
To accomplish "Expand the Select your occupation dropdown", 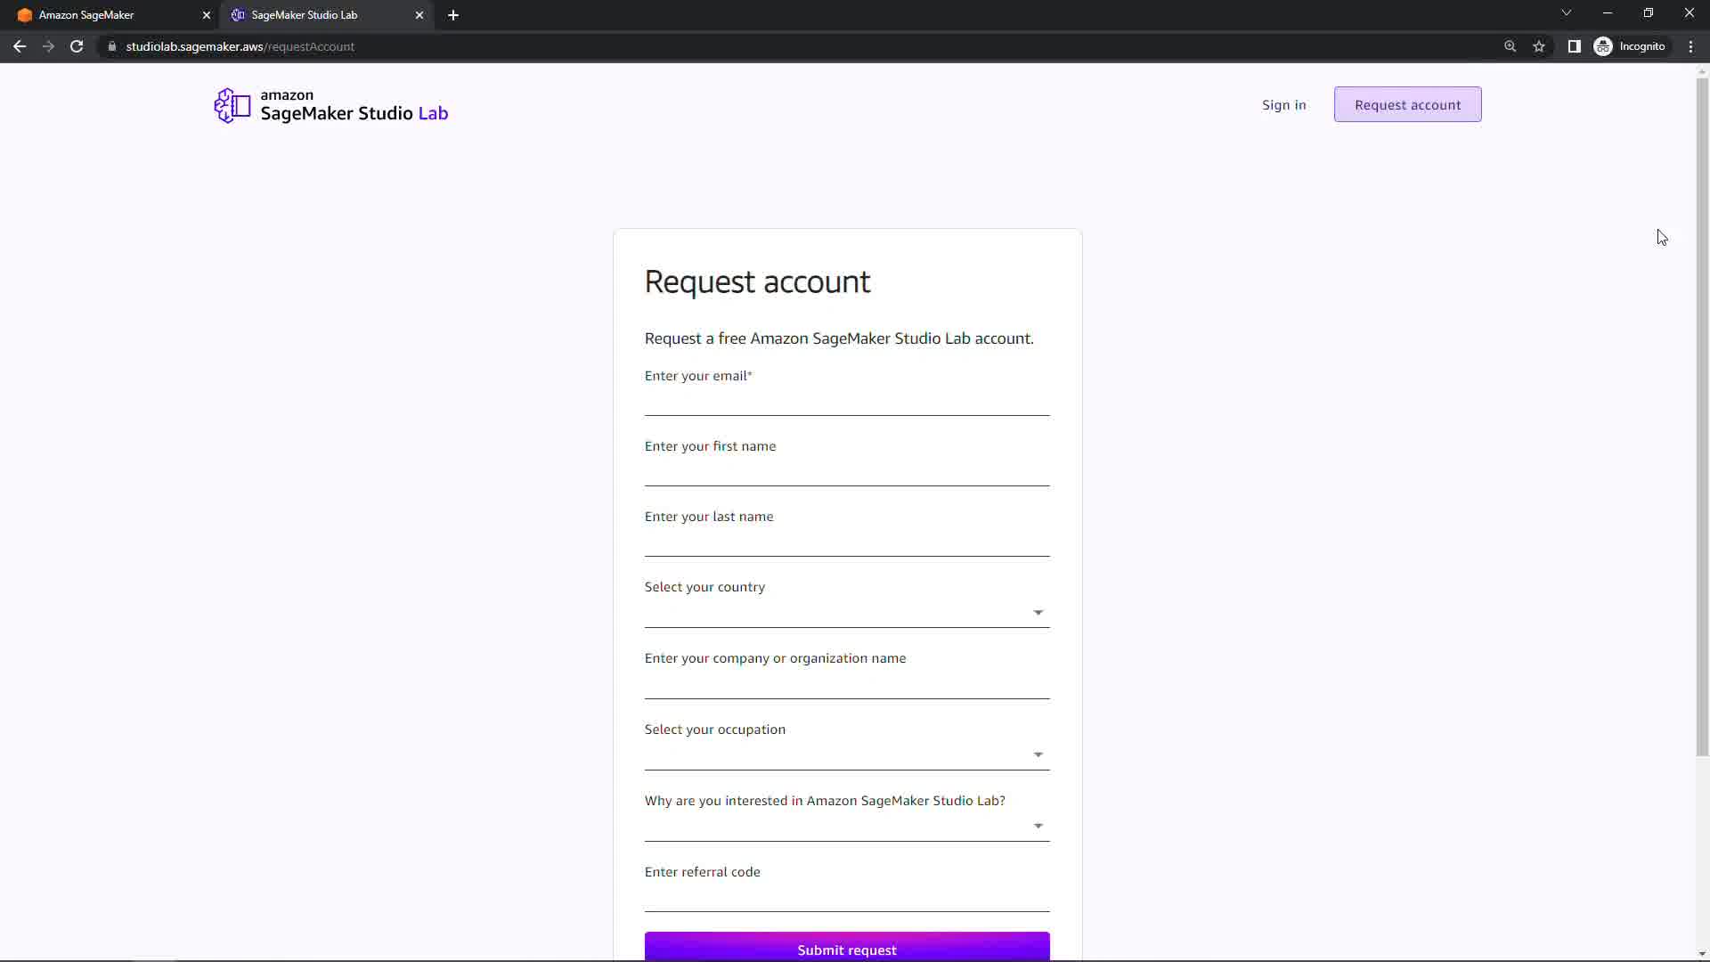I will coord(846,755).
